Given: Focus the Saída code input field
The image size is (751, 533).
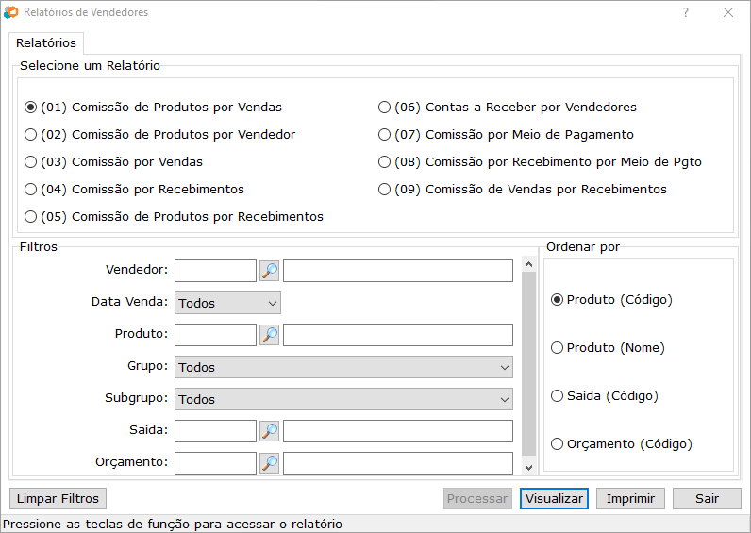Looking at the screenshot, I should [x=215, y=431].
